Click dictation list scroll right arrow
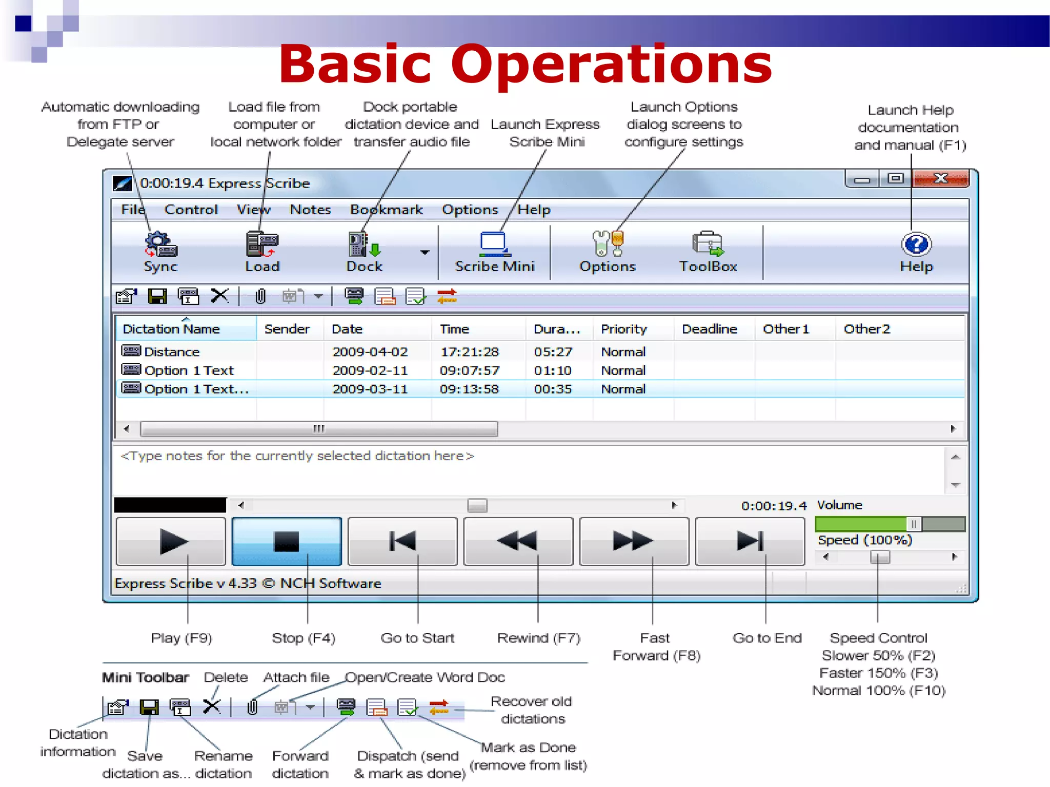1050x787 pixels. [x=953, y=429]
